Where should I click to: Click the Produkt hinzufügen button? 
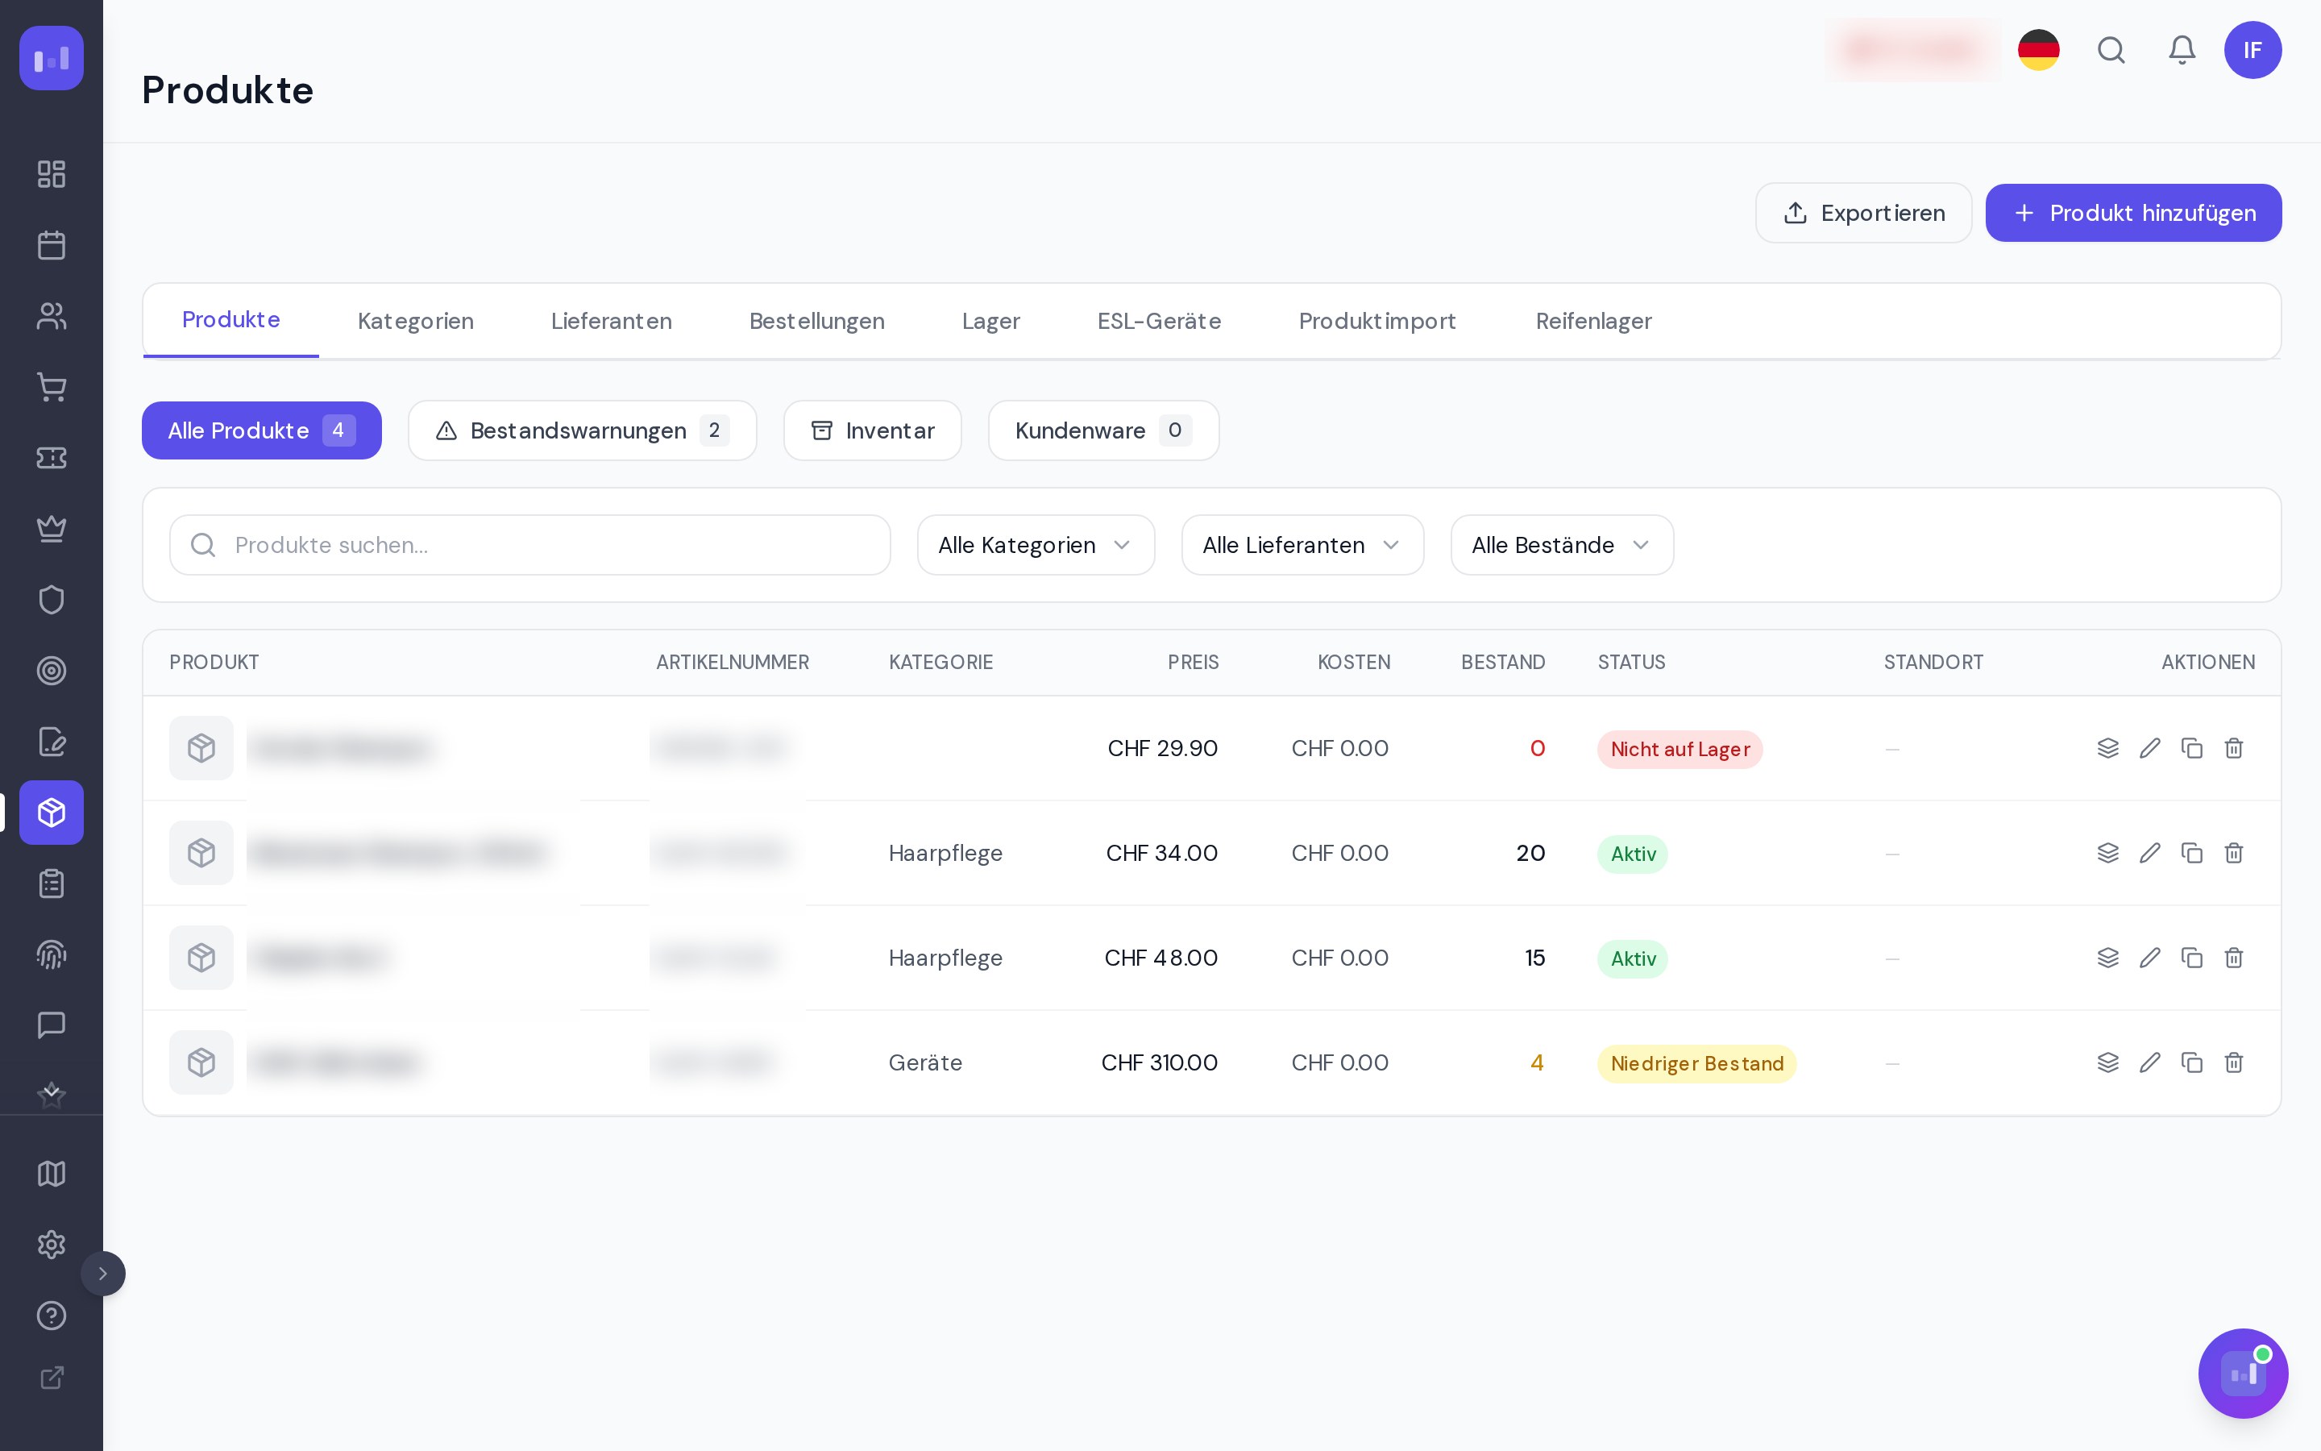(x=2133, y=213)
